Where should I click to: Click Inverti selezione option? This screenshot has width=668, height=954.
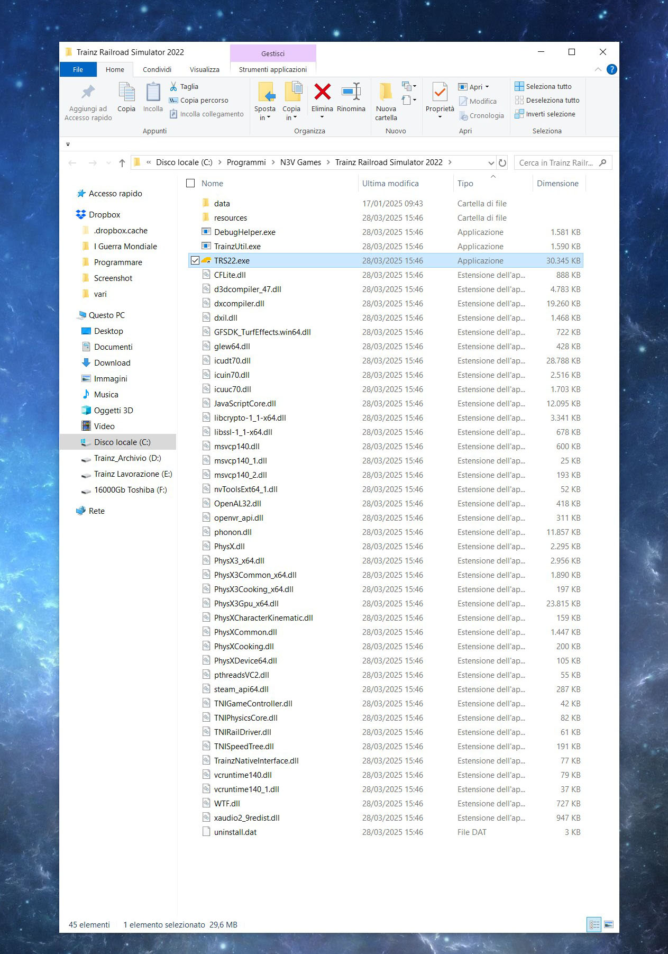550,114
